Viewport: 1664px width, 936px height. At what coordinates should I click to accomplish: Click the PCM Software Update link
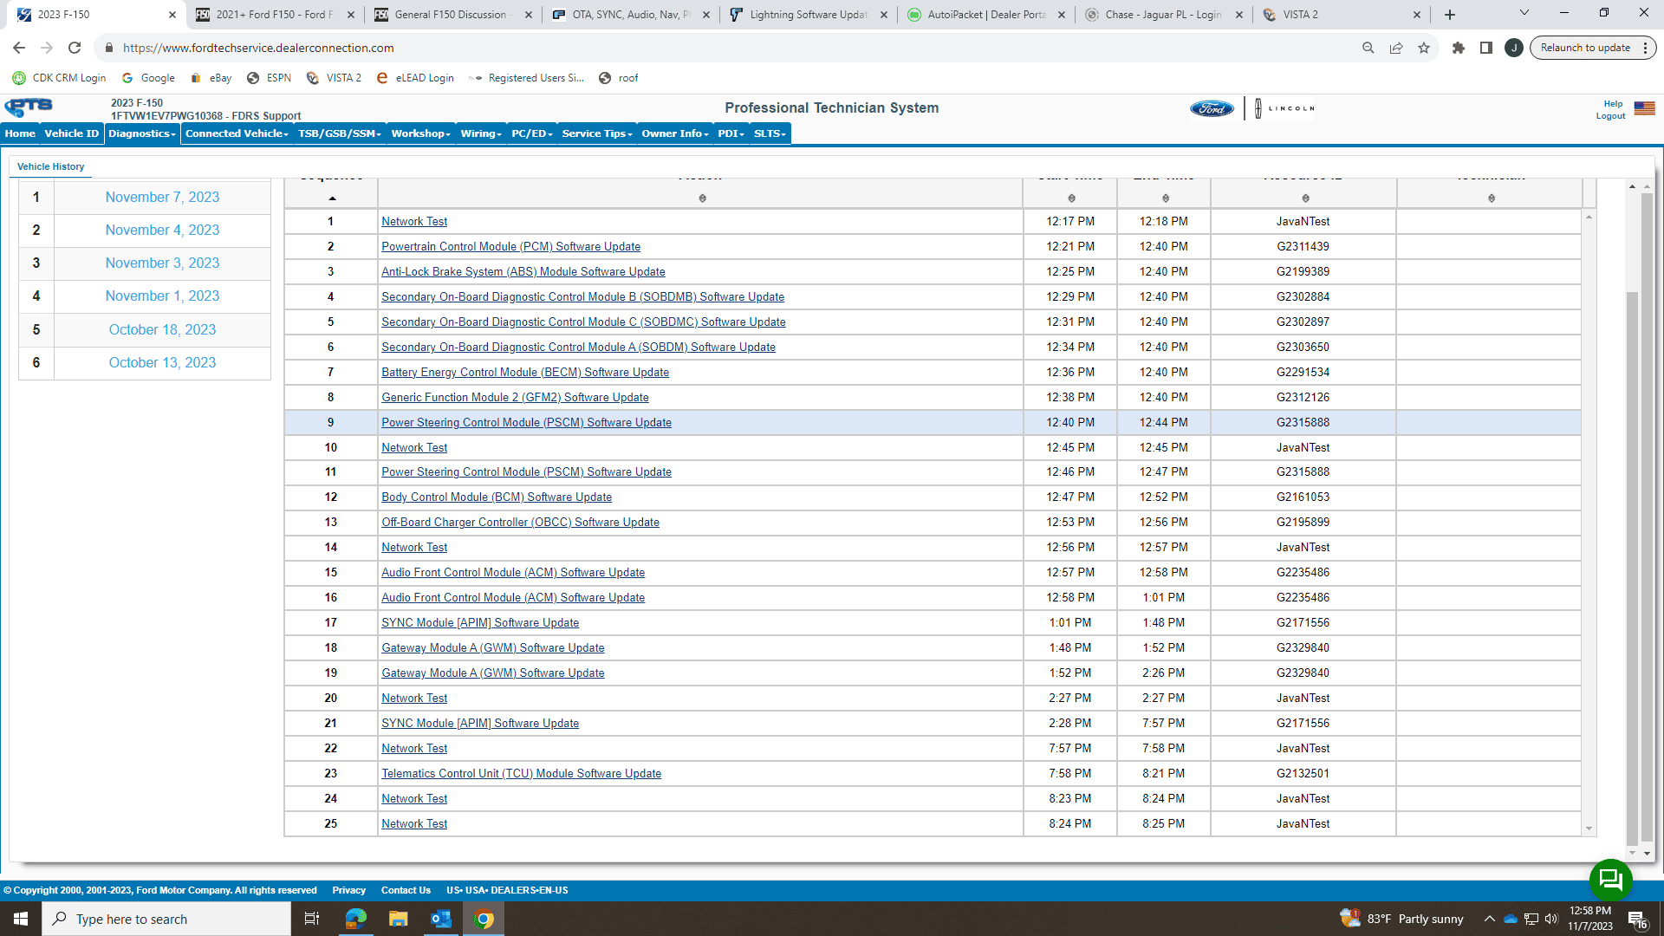click(510, 246)
